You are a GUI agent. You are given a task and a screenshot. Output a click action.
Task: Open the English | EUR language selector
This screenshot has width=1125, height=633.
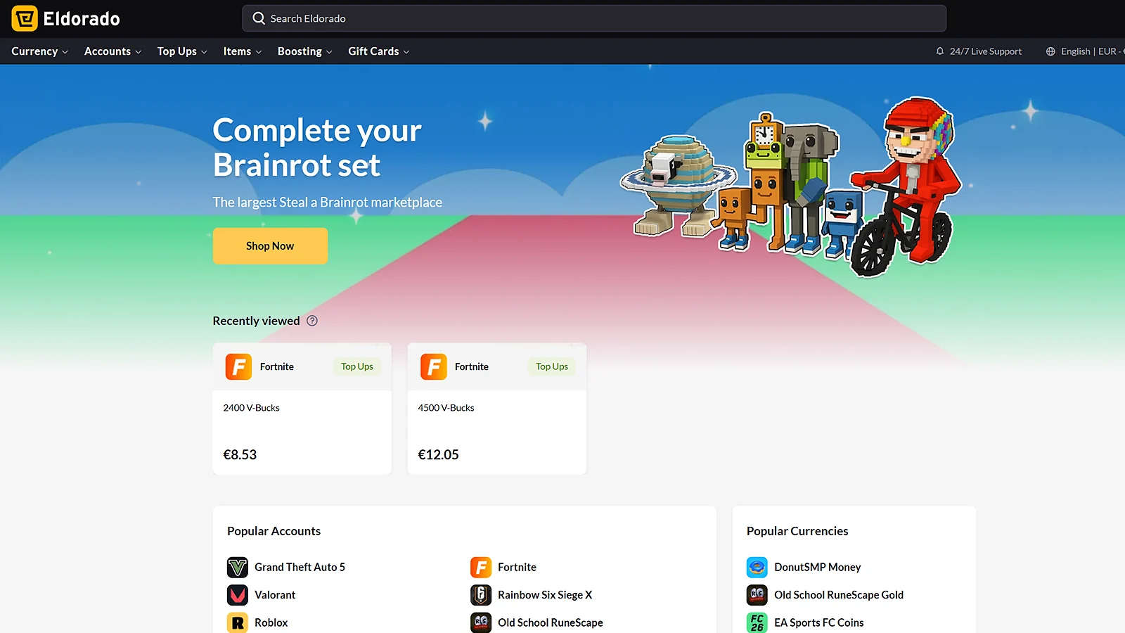(1083, 51)
